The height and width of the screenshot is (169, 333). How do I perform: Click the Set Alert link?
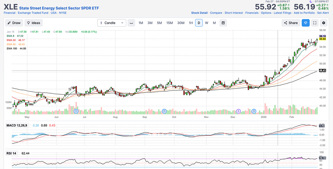[323, 13]
